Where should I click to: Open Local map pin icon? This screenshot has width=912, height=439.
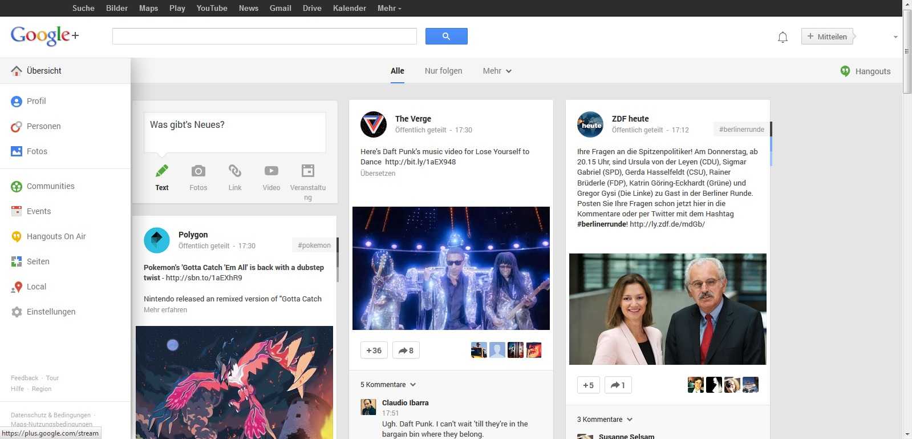tap(17, 287)
